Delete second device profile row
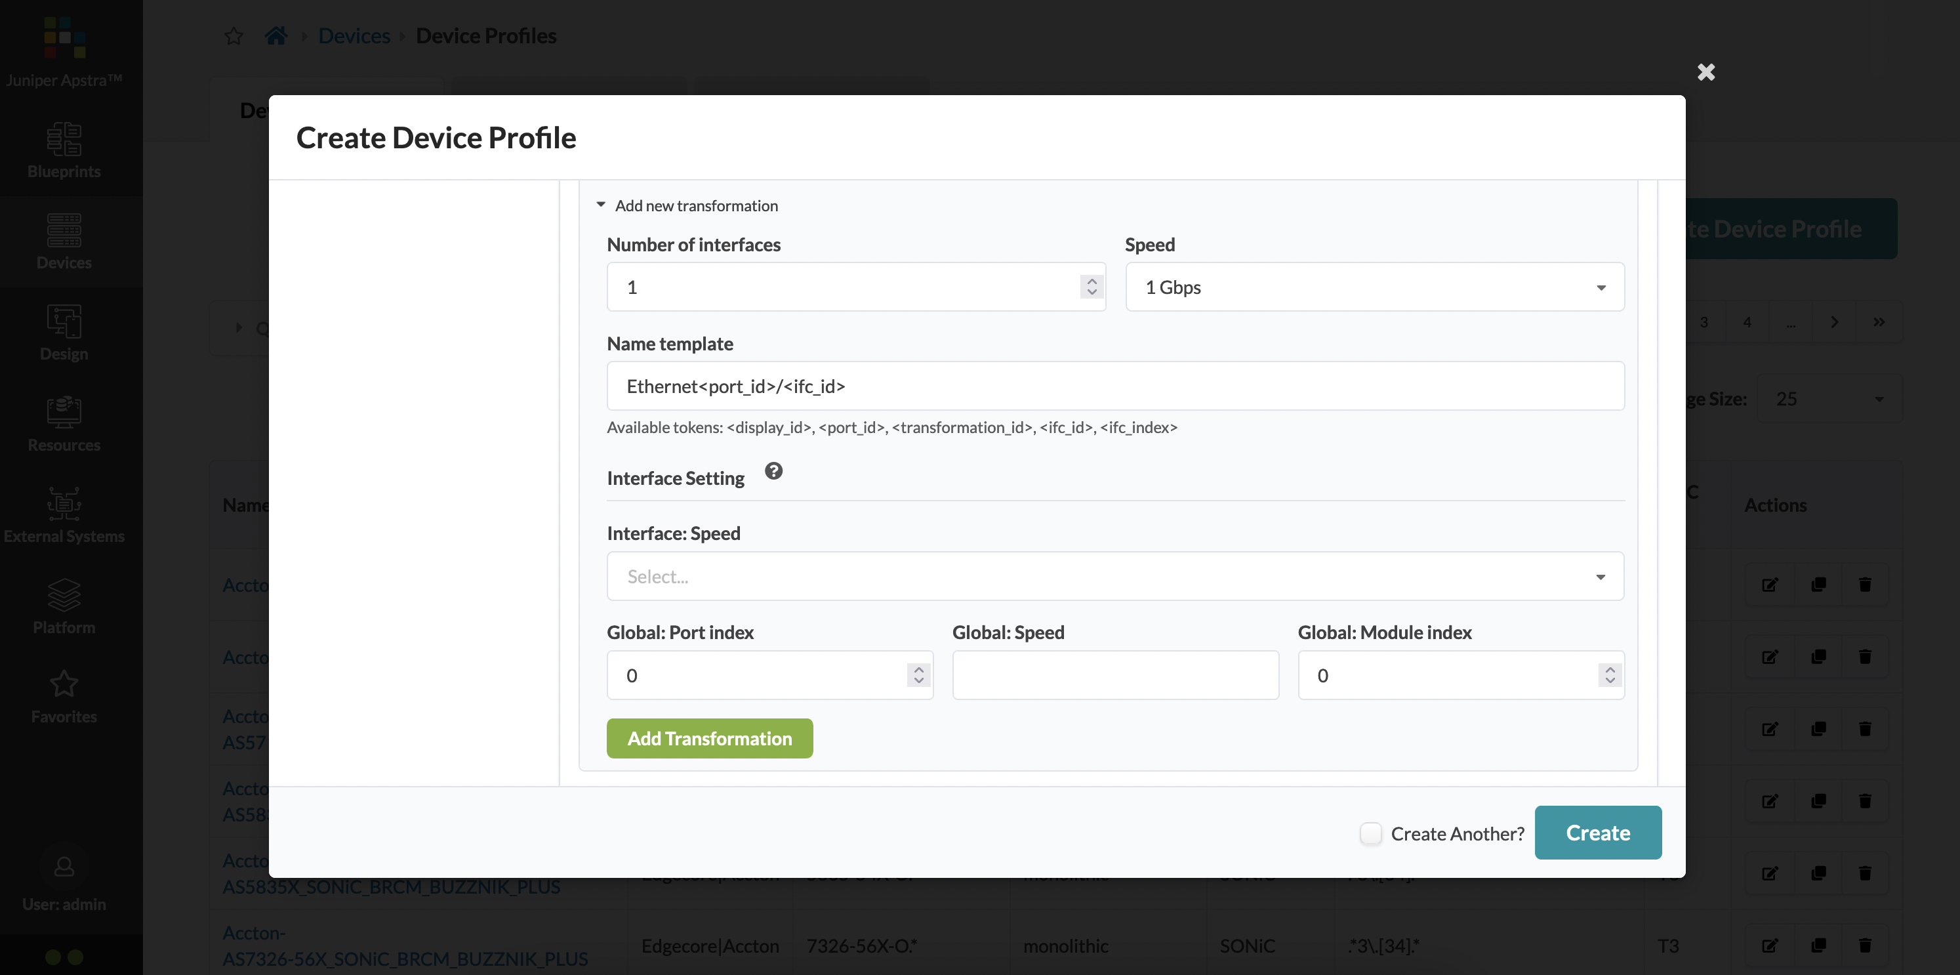The width and height of the screenshot is (1960, 975). (x=1865, y=657)
